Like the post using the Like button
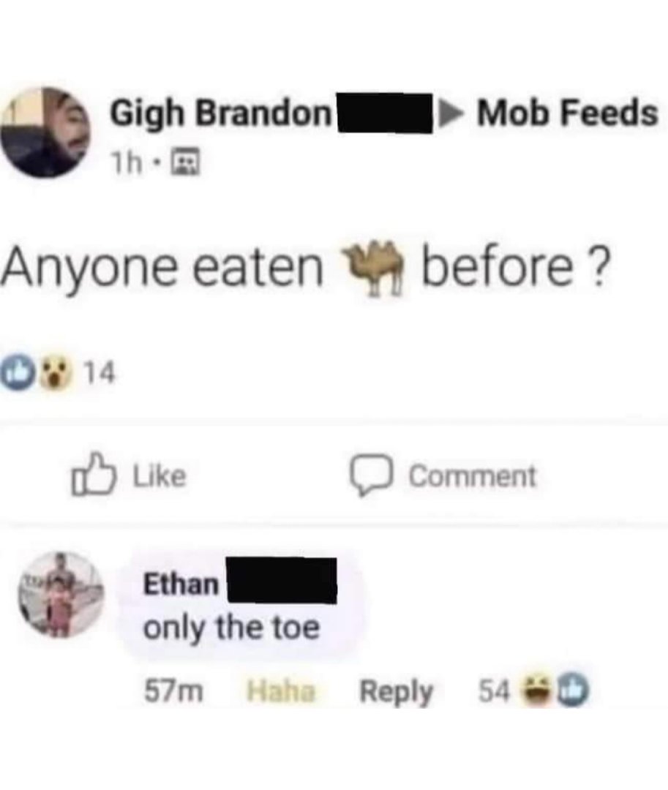This screenshot has width=668, height=790. (129, 475)
